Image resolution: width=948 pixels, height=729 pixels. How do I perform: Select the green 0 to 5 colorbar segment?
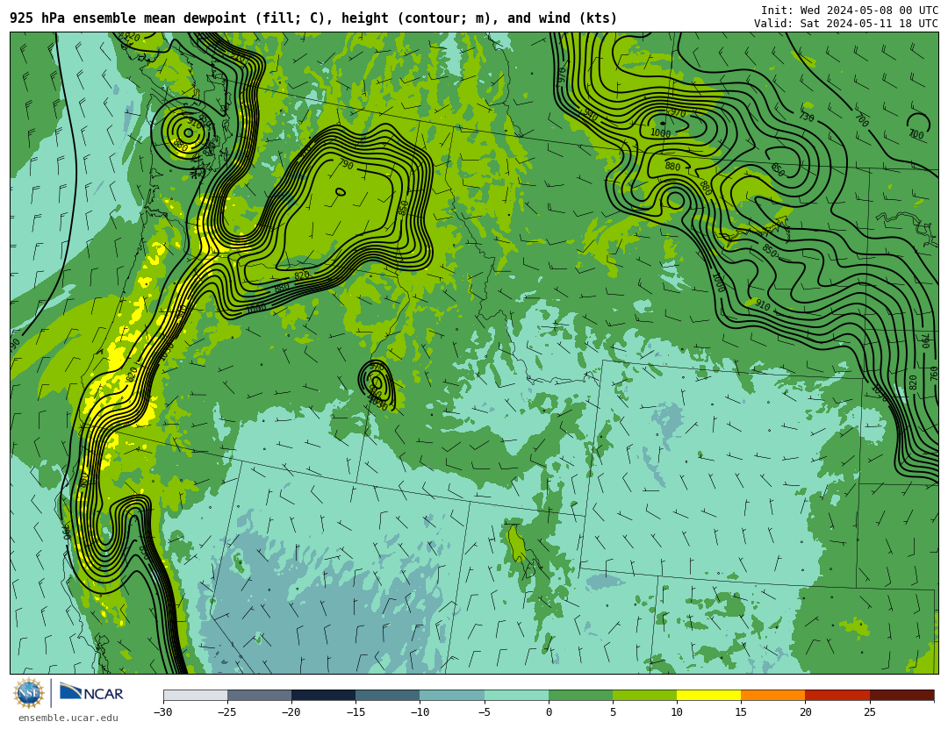tap(580, 695)
